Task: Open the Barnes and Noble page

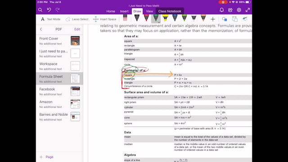Action: pyautogui.click(x=59, y=117)
